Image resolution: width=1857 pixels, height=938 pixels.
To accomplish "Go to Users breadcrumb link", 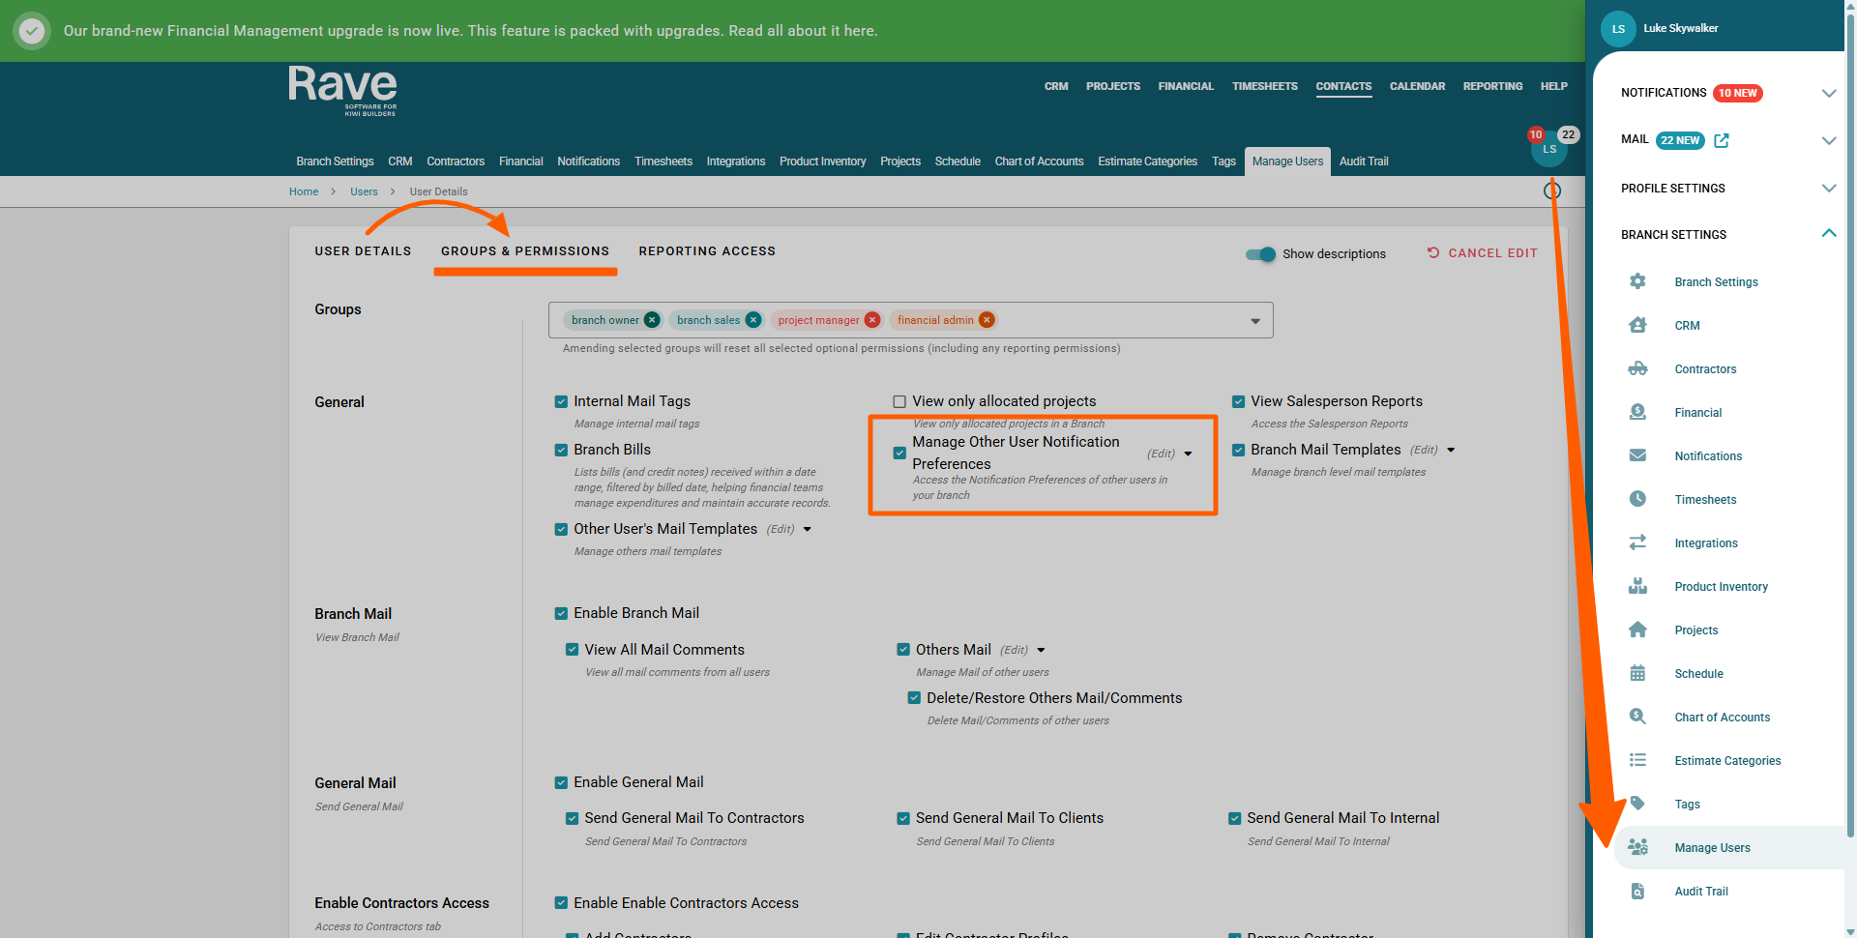I will pyautogui.click(x=364, y=191).
